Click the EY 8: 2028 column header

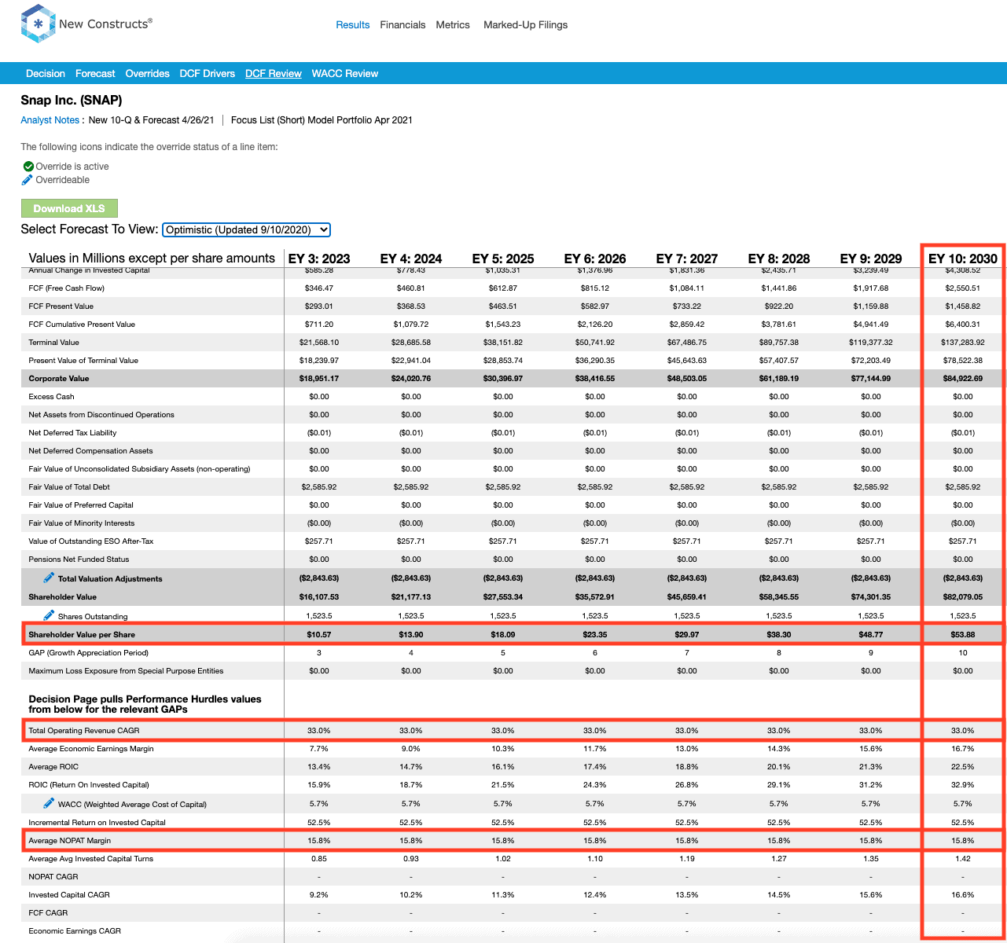779,259
